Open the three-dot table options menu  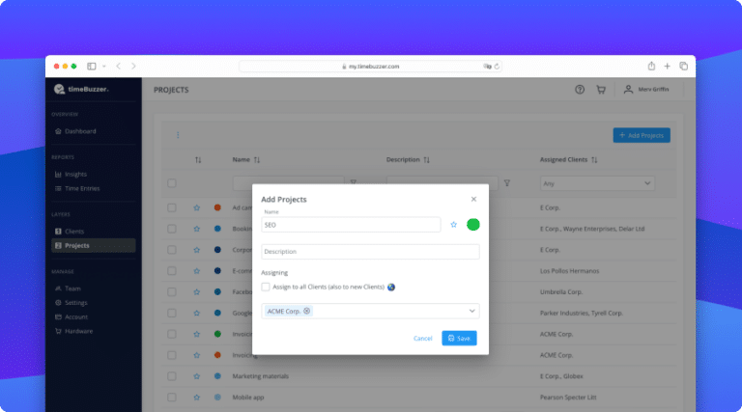pyautogui.click(x=178, y=135)
